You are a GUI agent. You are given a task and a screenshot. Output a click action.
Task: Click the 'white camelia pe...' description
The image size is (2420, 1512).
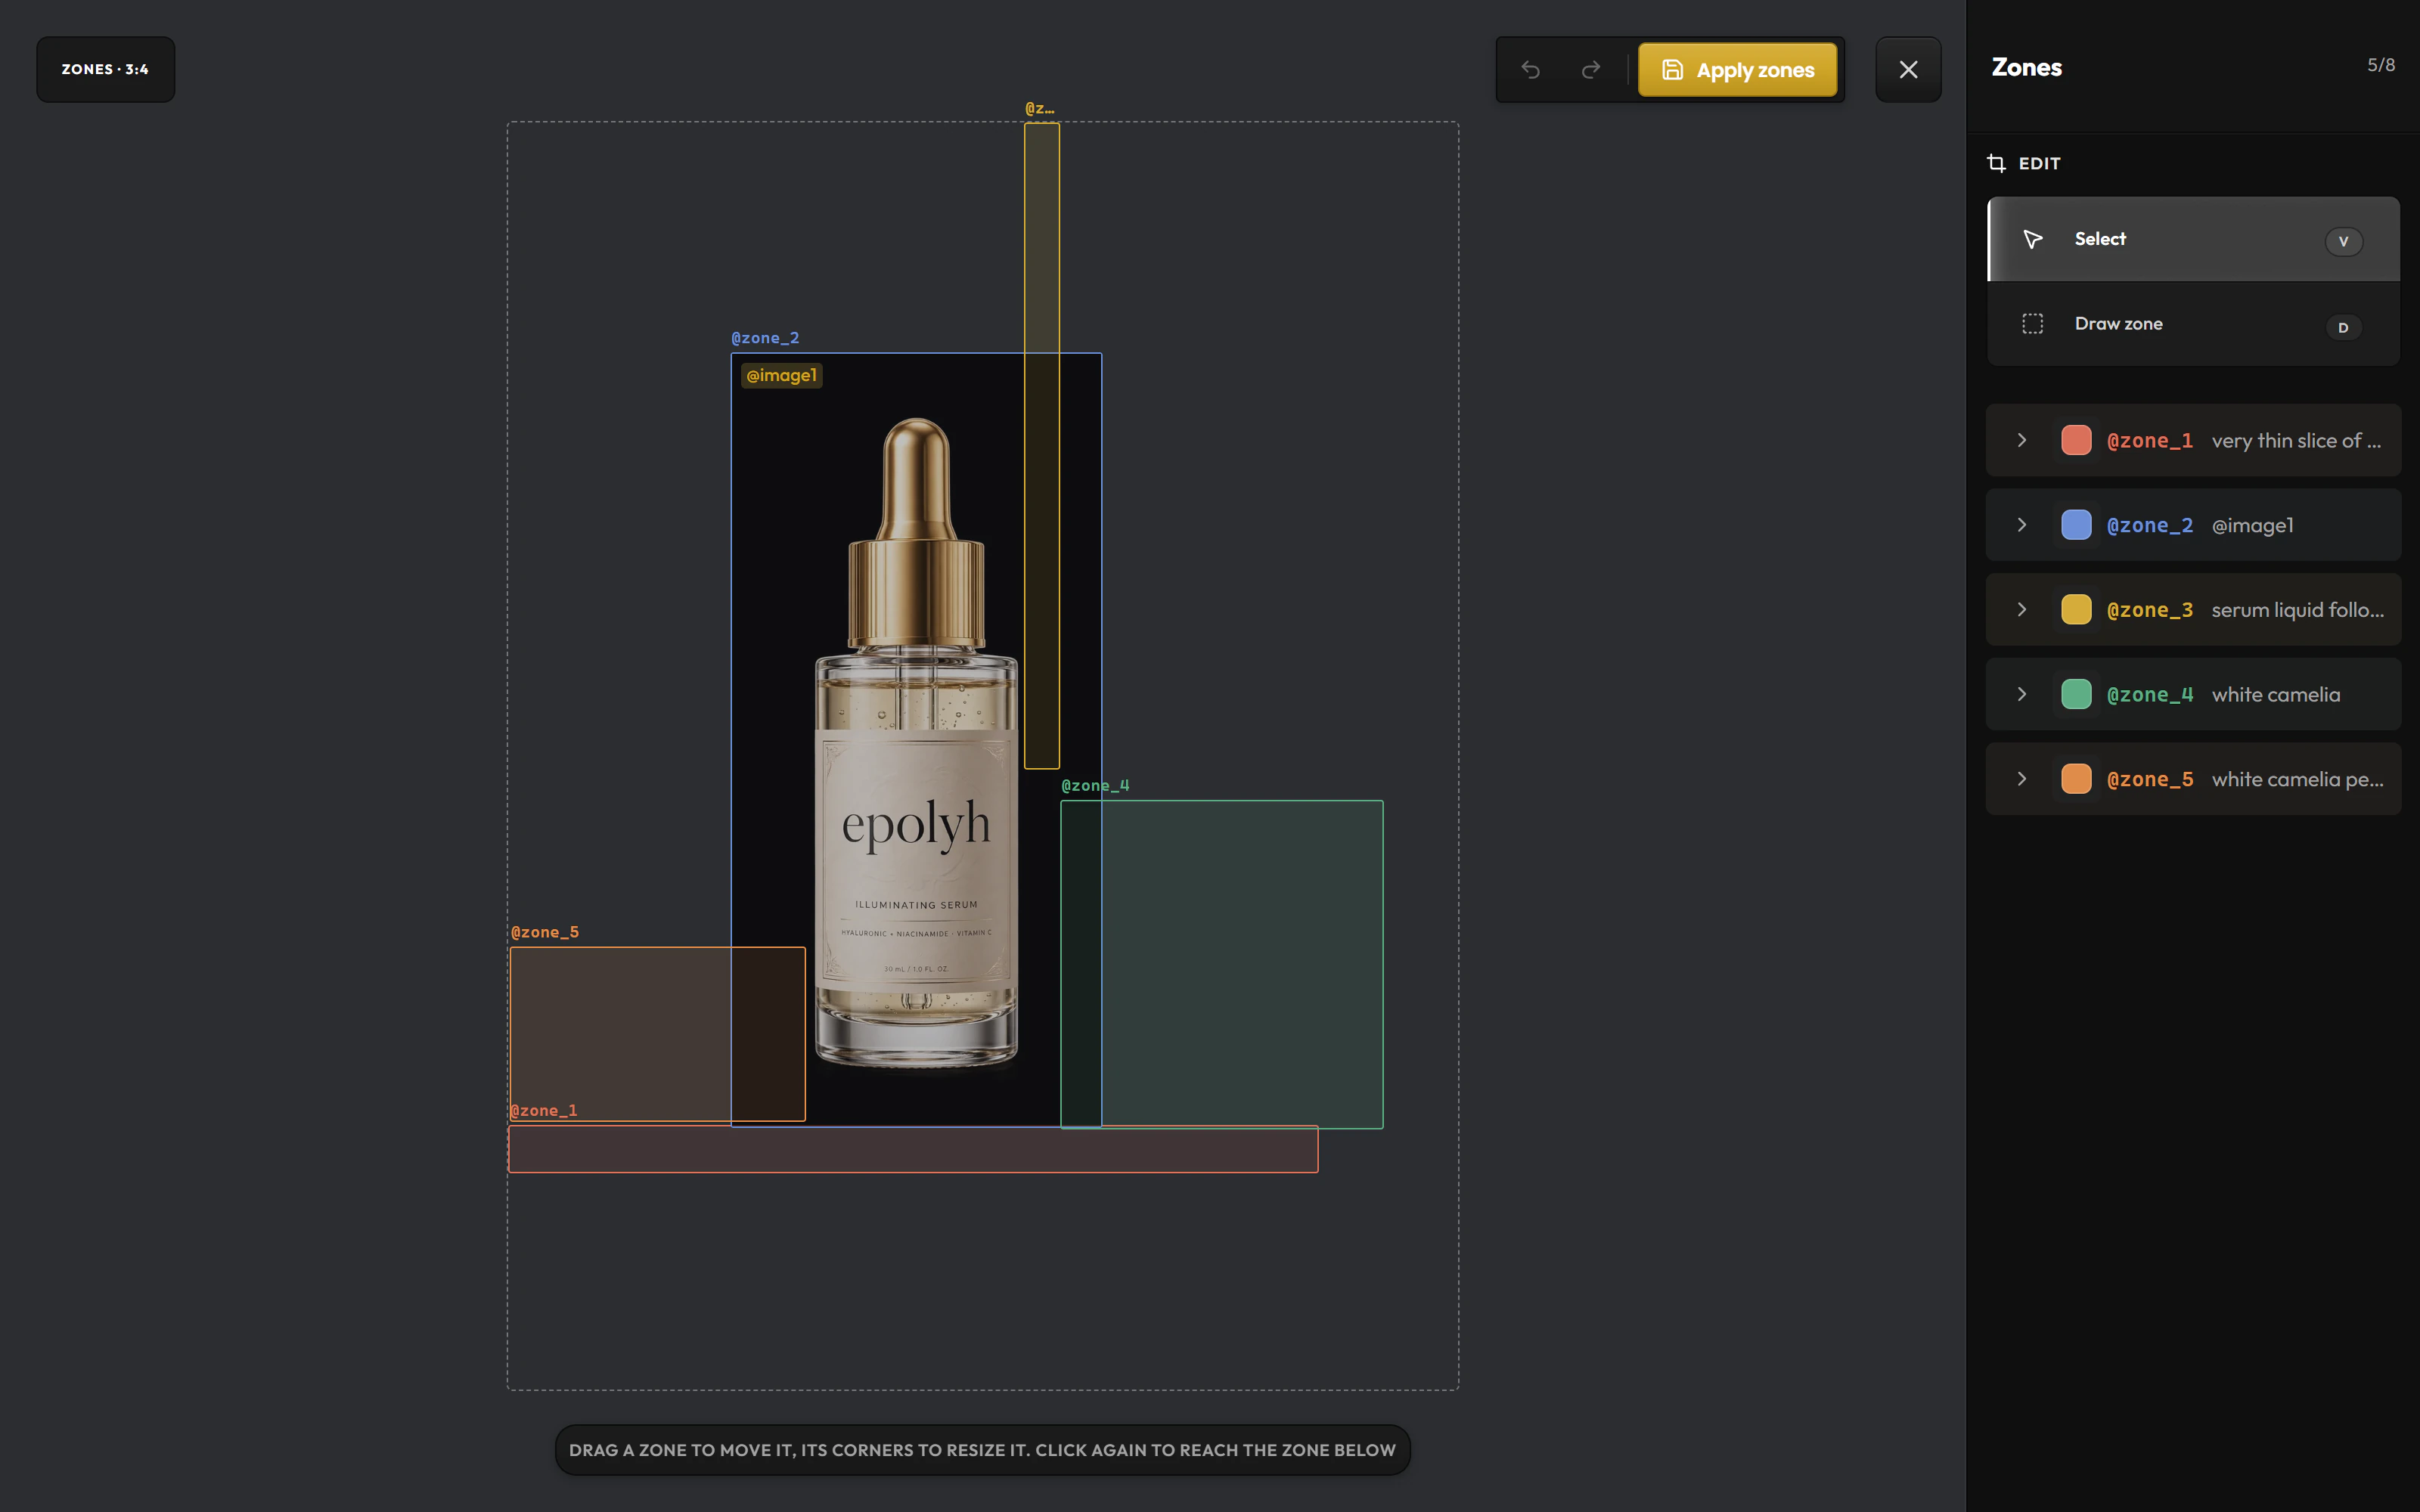coord(2297,779)
